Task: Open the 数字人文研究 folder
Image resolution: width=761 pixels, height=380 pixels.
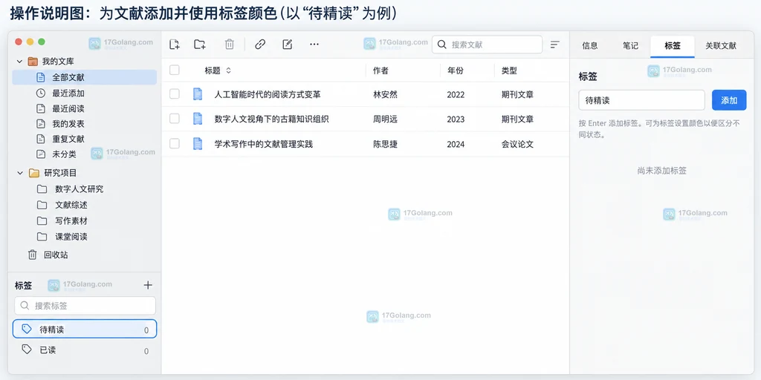Action: point(79,189)
